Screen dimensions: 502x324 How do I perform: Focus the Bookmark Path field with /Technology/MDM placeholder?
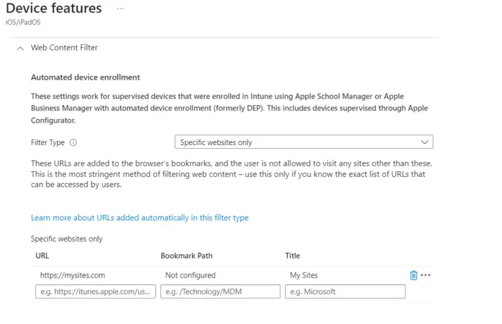220,291
